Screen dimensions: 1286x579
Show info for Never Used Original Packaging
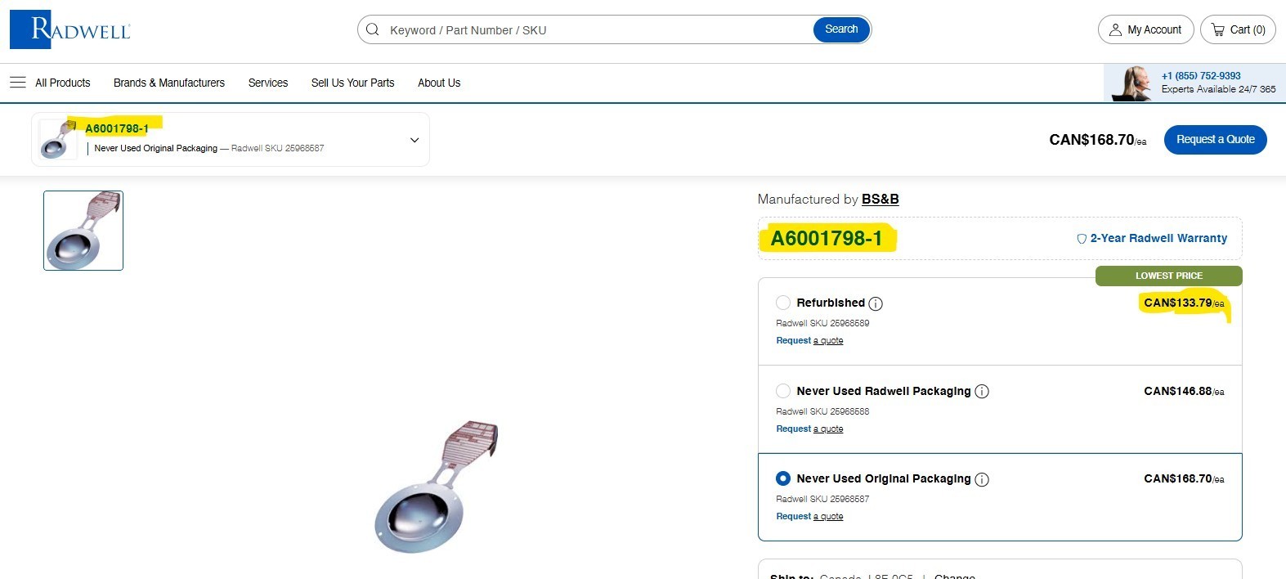click(x=982, y=479)
